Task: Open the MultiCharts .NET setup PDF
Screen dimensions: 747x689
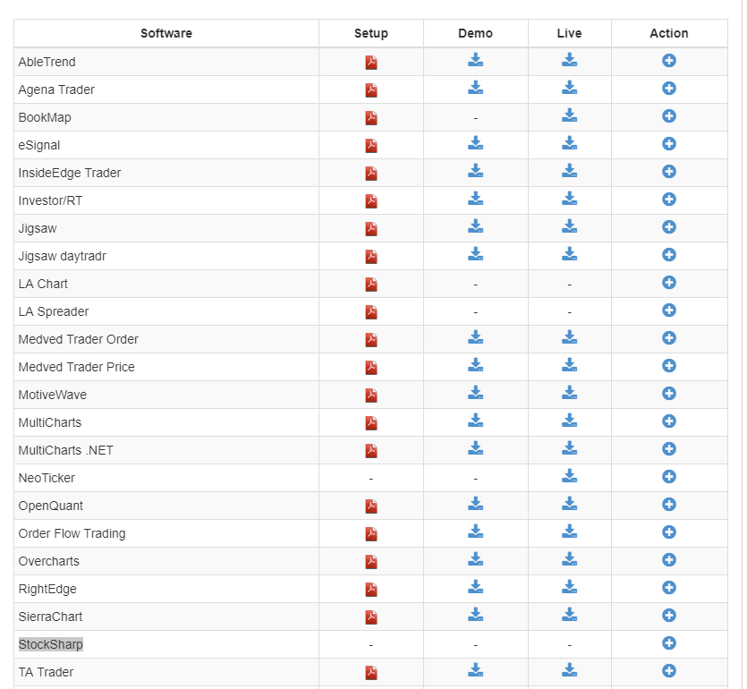Action: [370, 450]
